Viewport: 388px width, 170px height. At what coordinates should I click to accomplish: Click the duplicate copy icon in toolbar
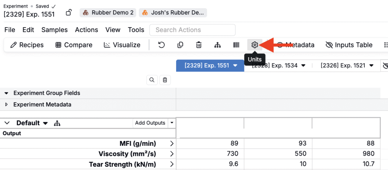(180, 45)
